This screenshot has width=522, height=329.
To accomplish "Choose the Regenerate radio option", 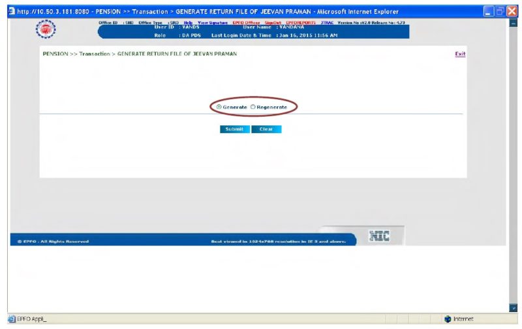I will tap(253, 106).
